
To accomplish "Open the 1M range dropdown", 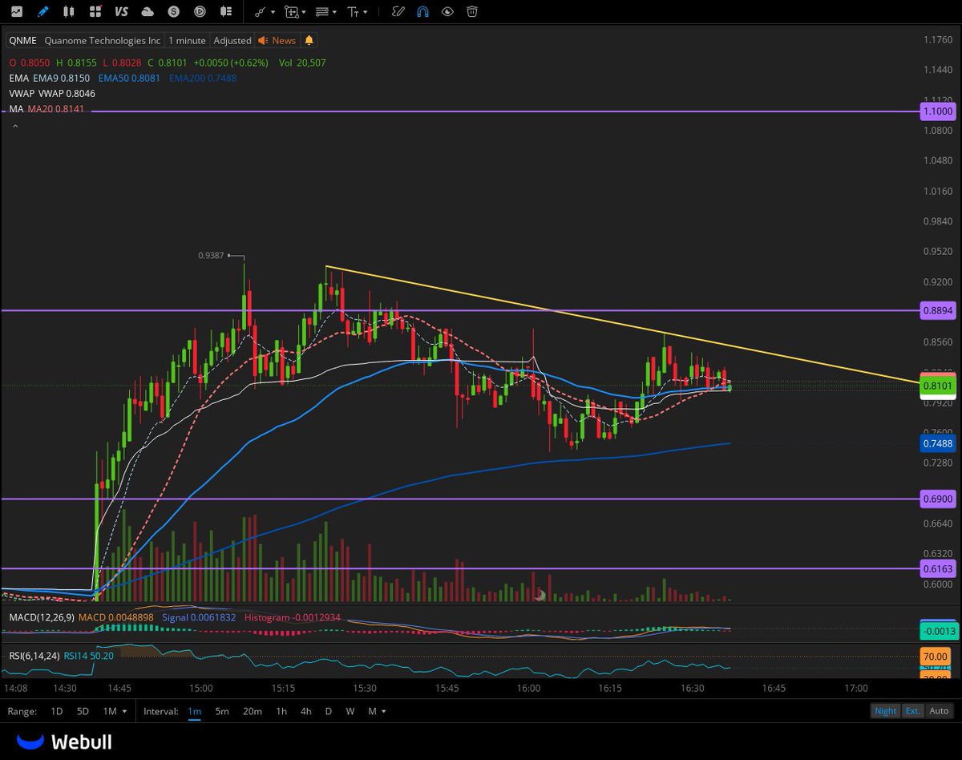I will pyautogui.click(x=114, y=711).
